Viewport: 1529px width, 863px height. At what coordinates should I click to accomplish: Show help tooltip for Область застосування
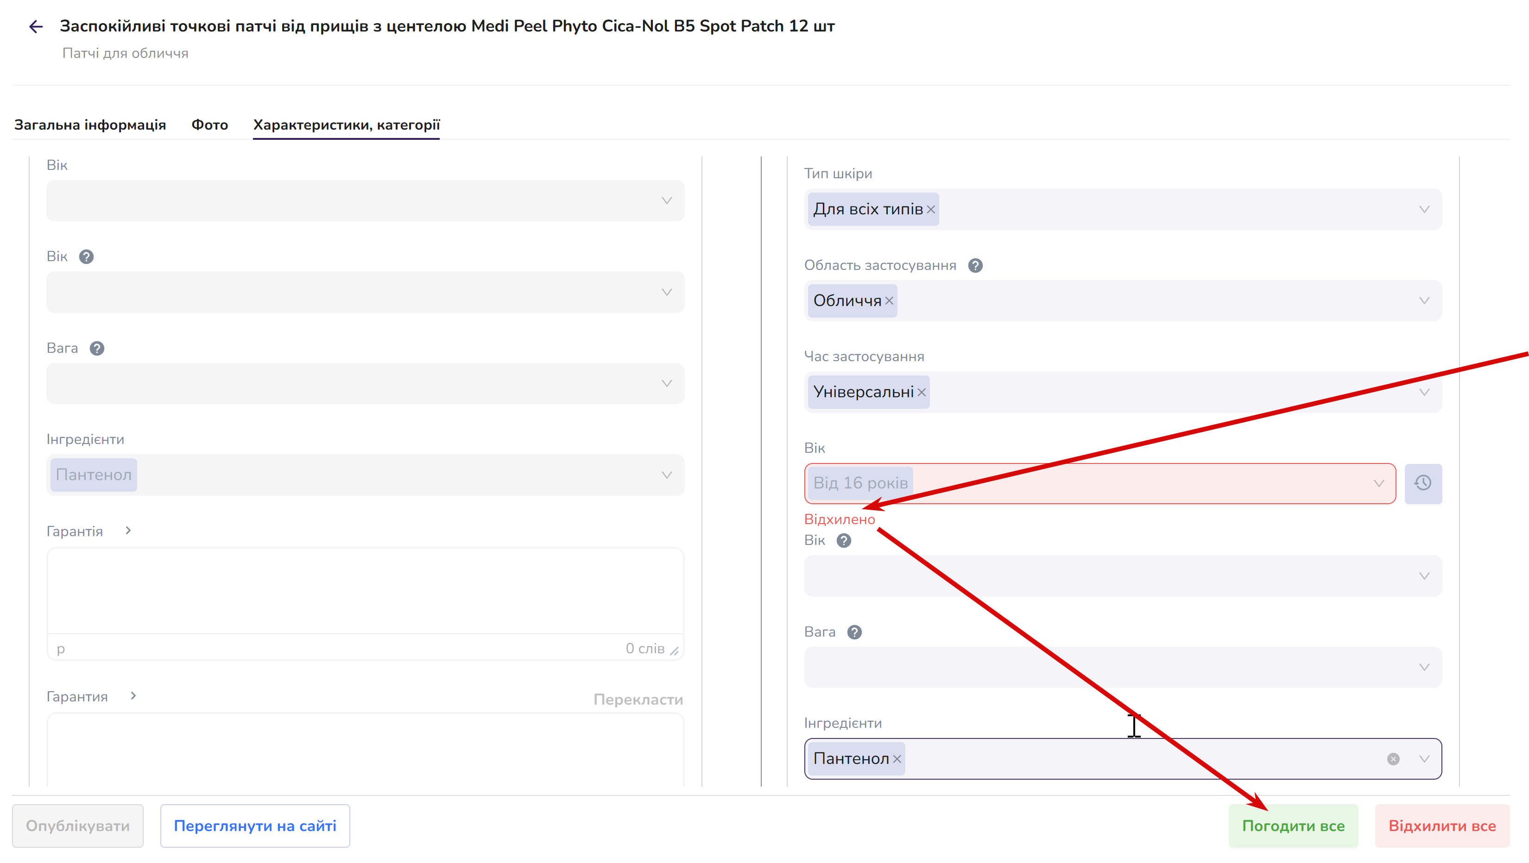point(975,265)
